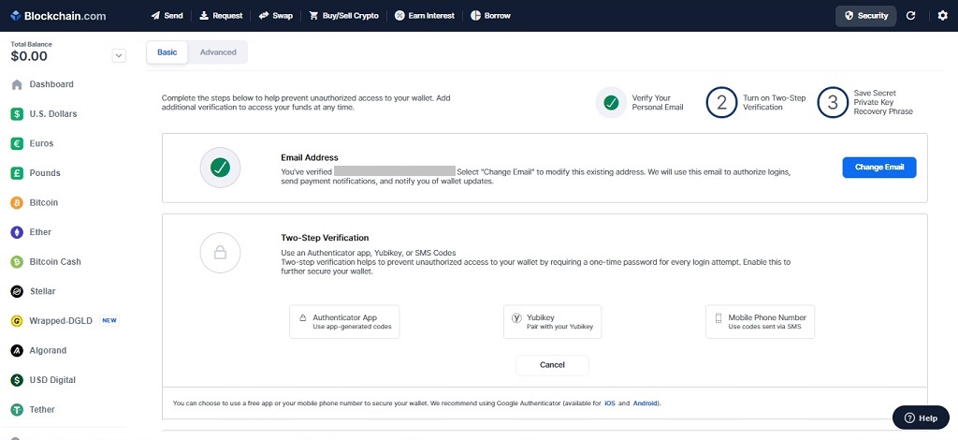
Task: Click the Dashboard home icon
Action: pos(17,84)
